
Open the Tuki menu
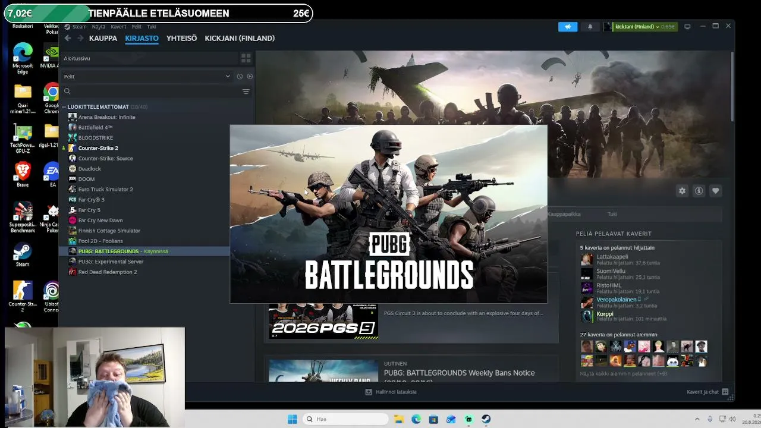tap(152, 27)
